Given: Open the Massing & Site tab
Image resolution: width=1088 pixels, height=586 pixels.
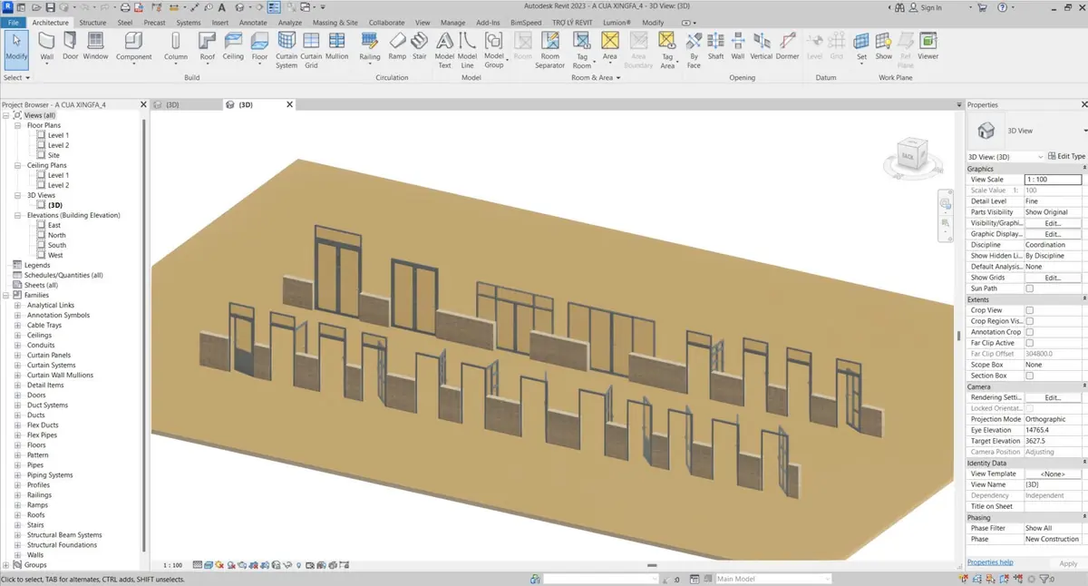Looking at the screenshot, I should [335, 22].
